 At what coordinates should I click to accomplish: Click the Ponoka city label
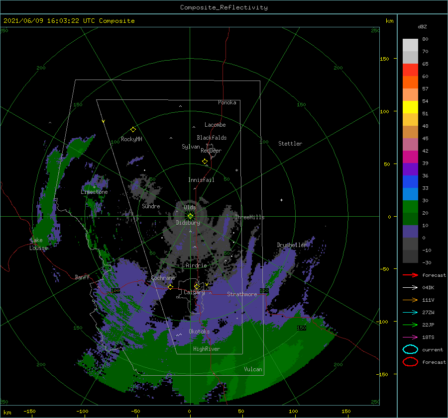point(227,102)
